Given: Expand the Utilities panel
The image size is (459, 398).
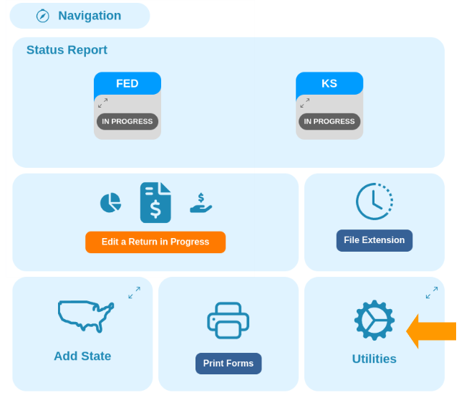Looking at the screenshot, I should click(432, 293).
